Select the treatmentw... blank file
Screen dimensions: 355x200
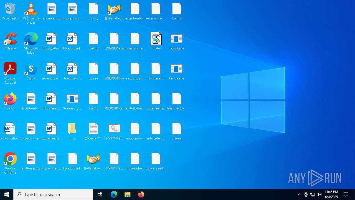click(x=177, y=102)
